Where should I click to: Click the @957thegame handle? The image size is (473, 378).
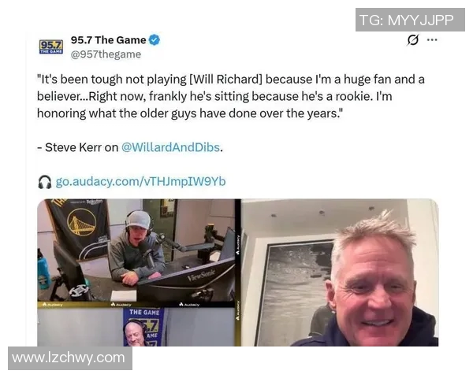coord(106,54)
